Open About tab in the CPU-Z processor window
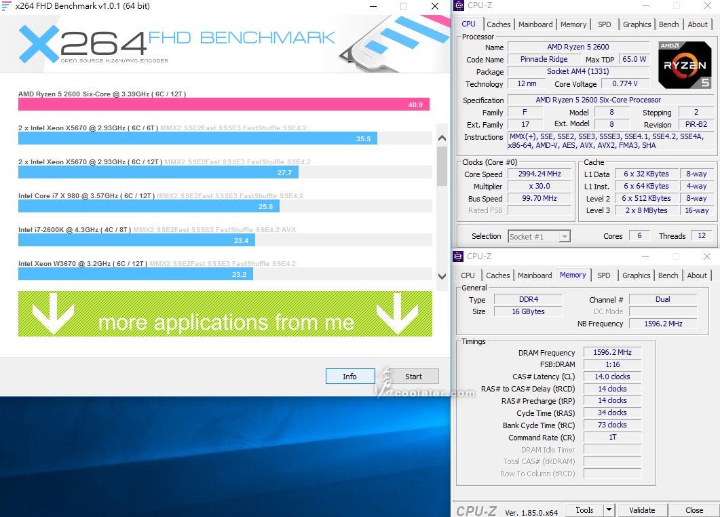The image size is (720, 517). click(698, 24)
